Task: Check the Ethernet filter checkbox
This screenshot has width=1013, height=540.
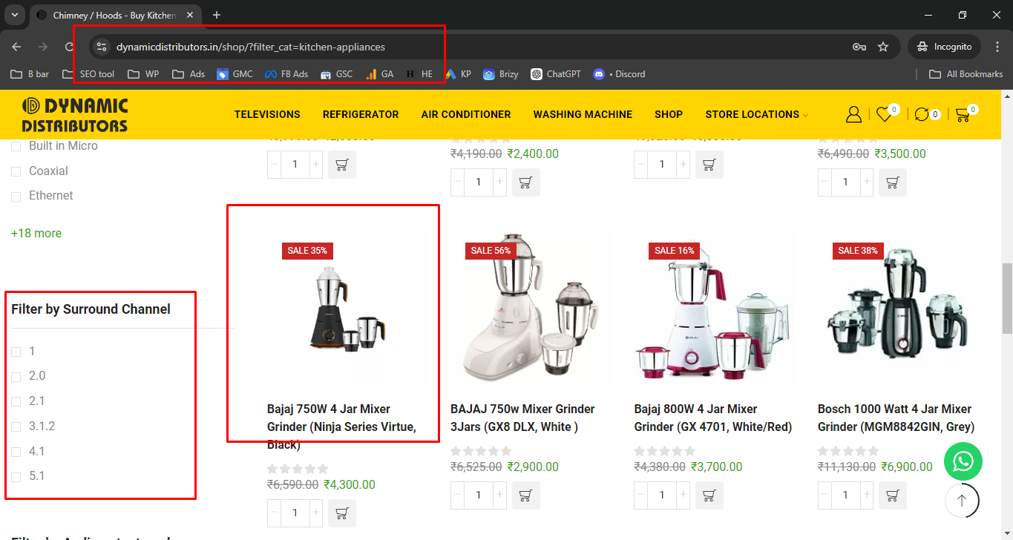Action: (x=16, y=197)
